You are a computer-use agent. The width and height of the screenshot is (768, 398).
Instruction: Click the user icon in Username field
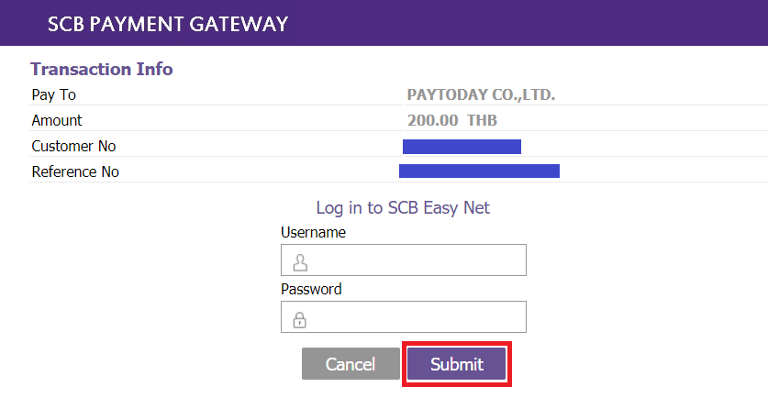pos(300,263)
